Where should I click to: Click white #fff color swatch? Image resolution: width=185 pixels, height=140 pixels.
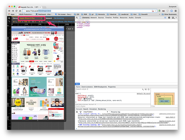(x=89, y=97)
